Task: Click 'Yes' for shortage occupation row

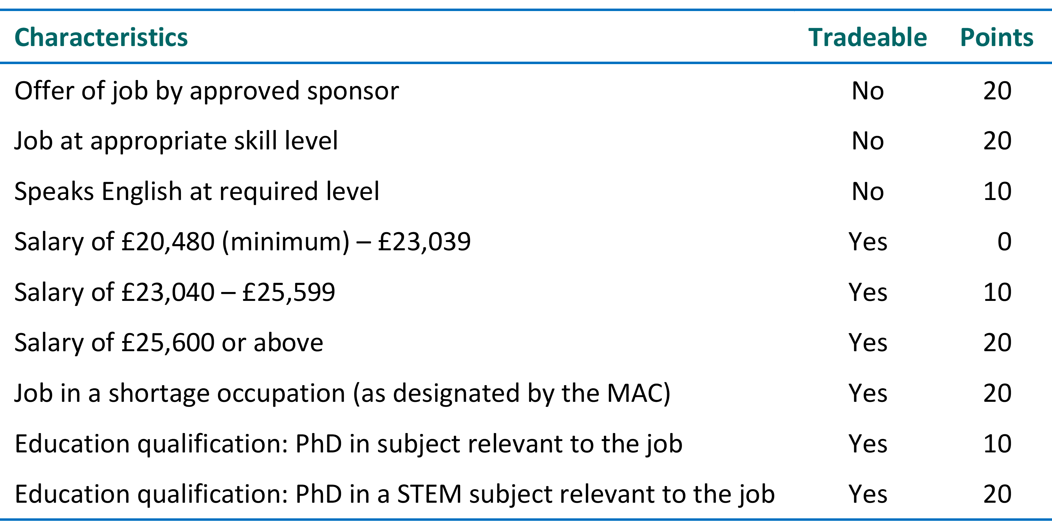Action: [868, 393]
